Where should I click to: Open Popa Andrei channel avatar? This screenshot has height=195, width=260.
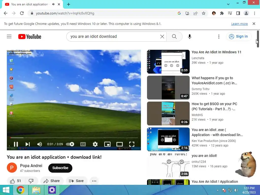12,168
